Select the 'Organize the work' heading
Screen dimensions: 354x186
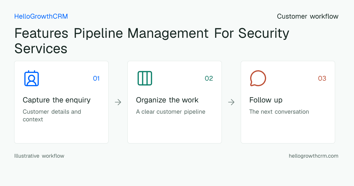pos(167,100)
